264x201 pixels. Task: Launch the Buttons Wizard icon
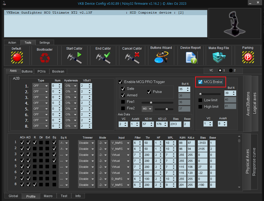161,57
